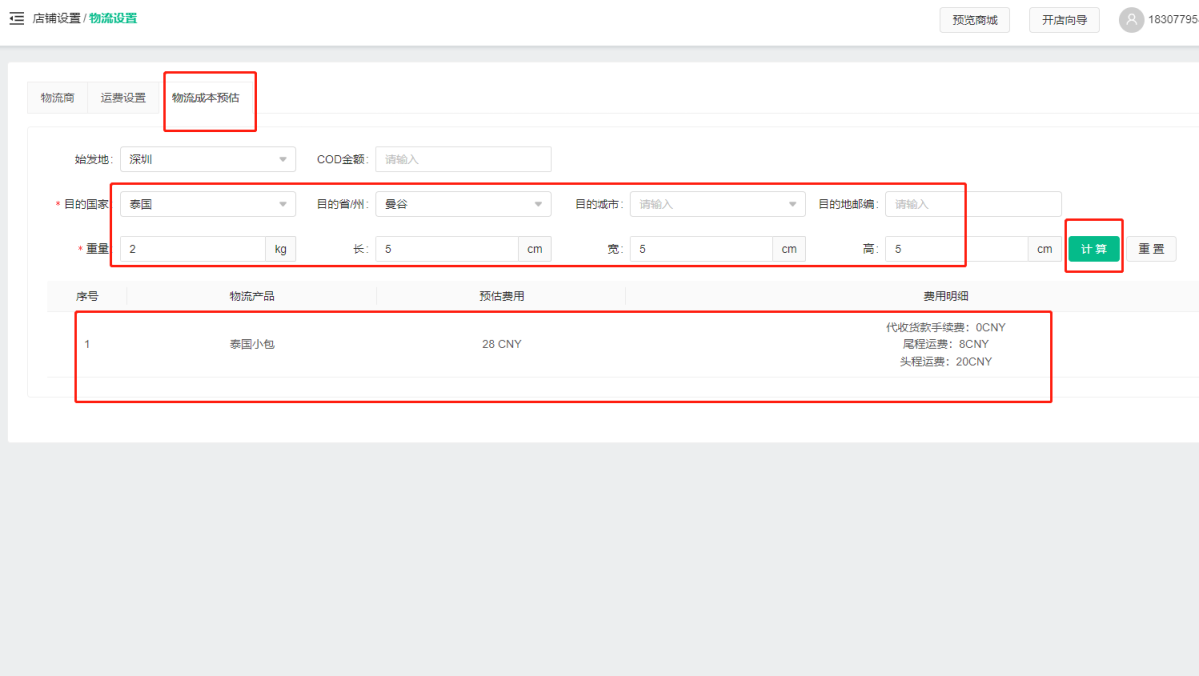Click the 重量 weight input field
Image resolution: width=1199 pixels, height=676 pixels.
[193, 249]
